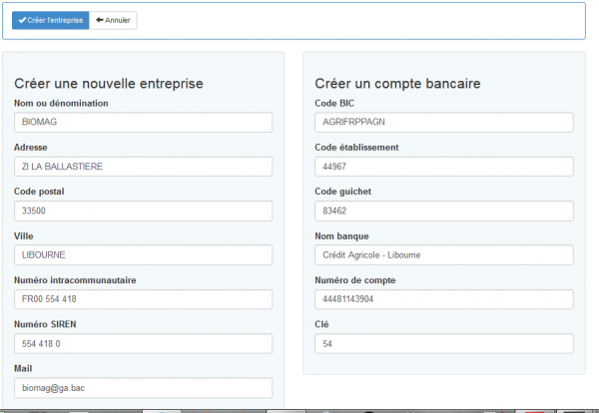Click the back arrow icon on Annuler
Image resolution: width=599 pixels, height=413 pixels.
coord(99,20)
